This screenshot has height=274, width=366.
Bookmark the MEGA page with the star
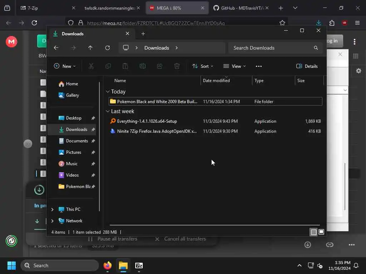pos(282,23)
